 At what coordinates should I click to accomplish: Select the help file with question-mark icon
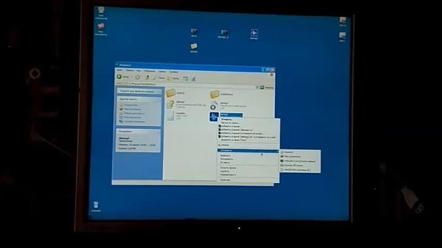pyautogui.click(x=171, y=105)
